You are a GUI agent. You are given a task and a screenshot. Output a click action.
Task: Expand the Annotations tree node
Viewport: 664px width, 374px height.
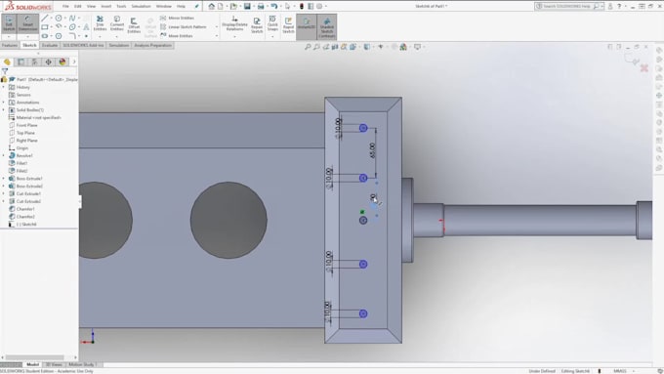(3, 103)
